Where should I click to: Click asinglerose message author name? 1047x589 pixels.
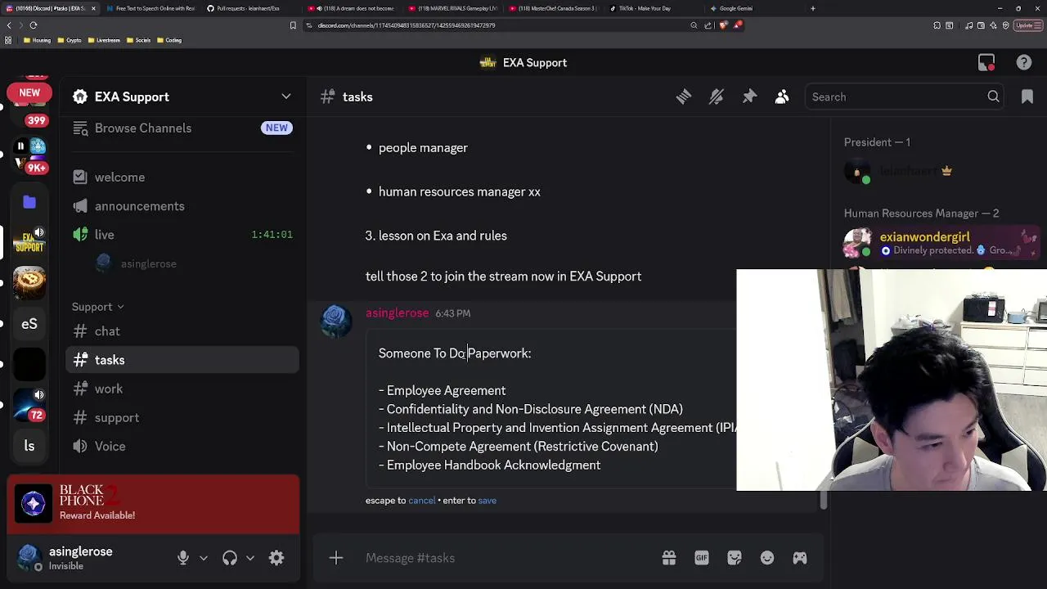coord(397,313)
